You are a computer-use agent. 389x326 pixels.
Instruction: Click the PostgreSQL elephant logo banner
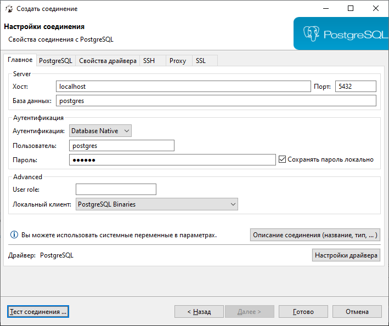tap(341, 33)
